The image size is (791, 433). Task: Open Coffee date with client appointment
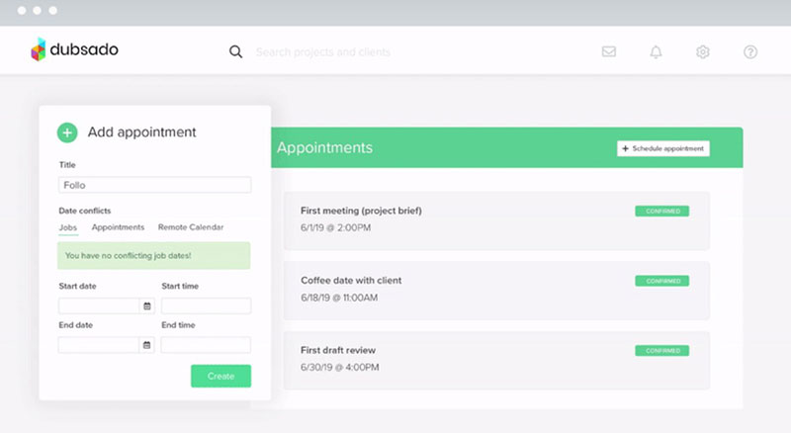click(496, 291)
